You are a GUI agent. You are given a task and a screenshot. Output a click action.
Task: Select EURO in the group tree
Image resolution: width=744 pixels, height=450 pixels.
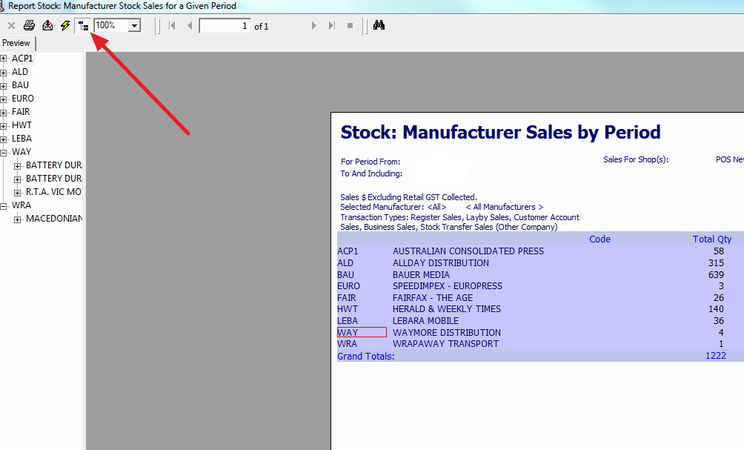pos(23,99)
